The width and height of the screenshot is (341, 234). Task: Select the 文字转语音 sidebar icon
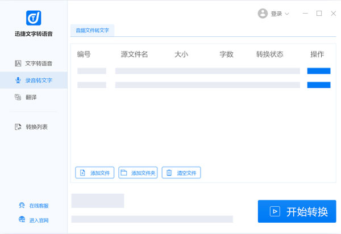click(x=18, y=63)
